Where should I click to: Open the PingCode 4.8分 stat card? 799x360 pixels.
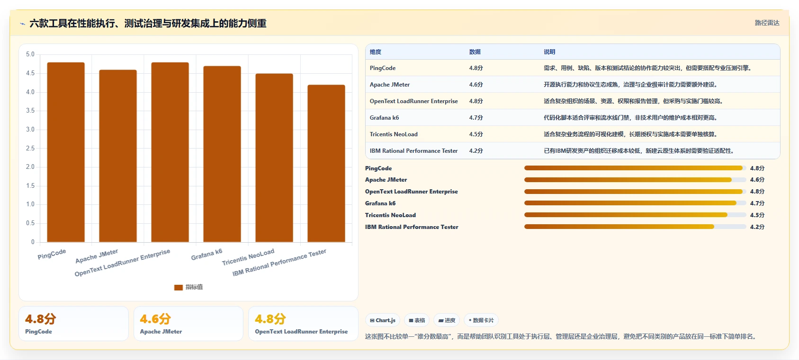pos(73,324)
